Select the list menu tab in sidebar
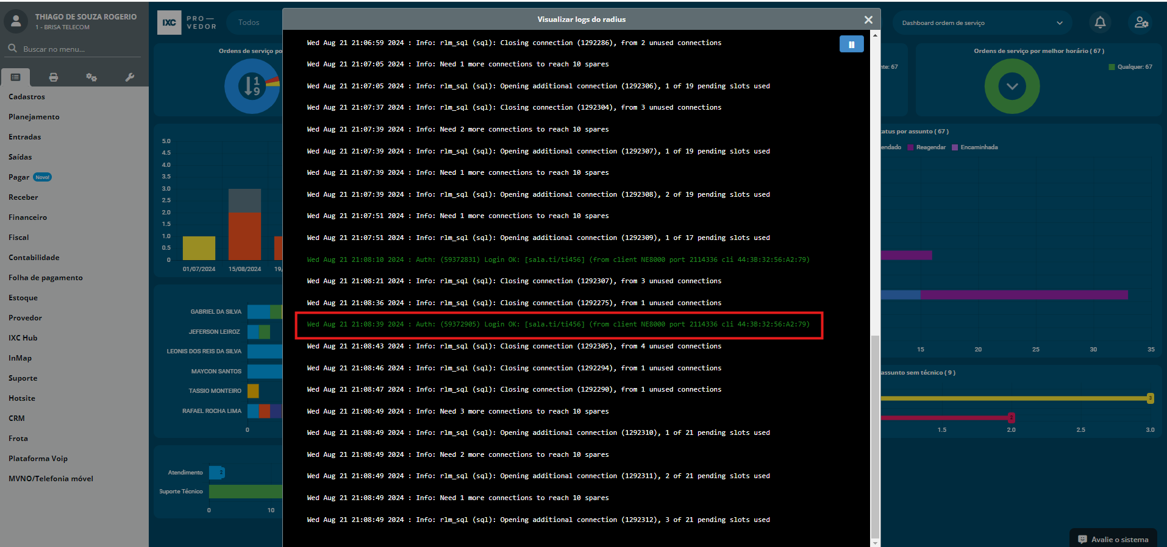The width and height of the screenshot is (1167, 547). (x=16, y=77)
